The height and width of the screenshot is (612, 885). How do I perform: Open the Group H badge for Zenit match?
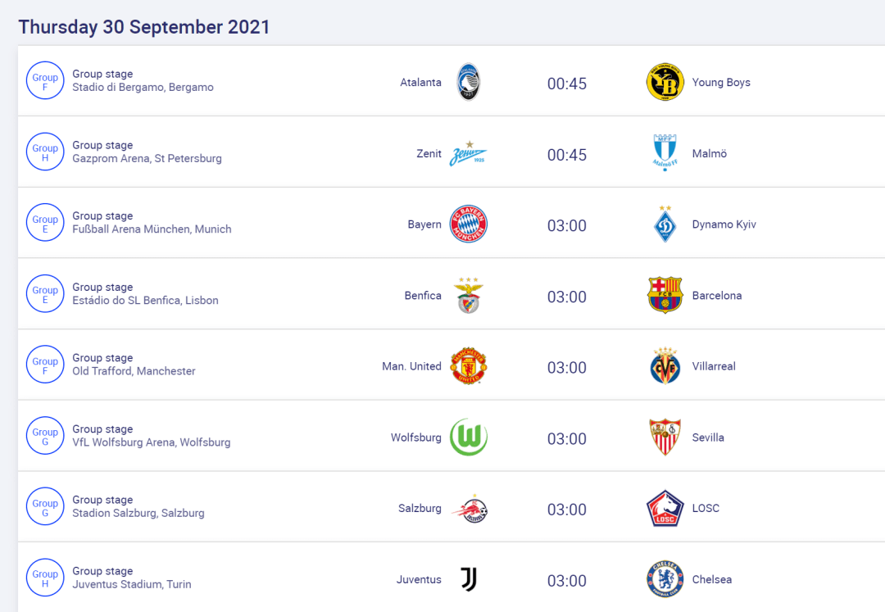coord(45,152)
